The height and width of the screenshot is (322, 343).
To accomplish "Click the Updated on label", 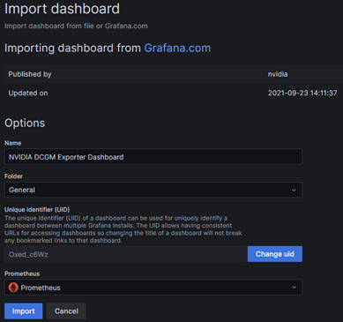I will pyautogui.click(x=28, y=94).
